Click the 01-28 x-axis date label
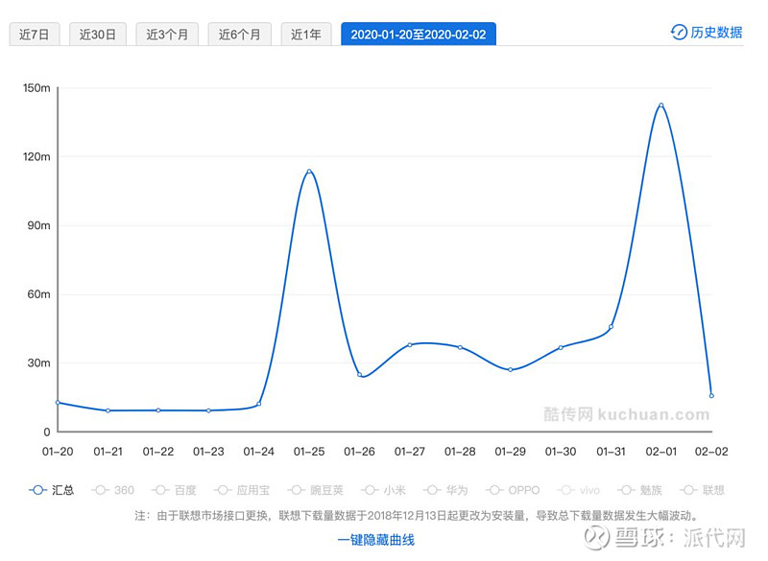Viewport: 768px width, 561px height. (460, 452)
